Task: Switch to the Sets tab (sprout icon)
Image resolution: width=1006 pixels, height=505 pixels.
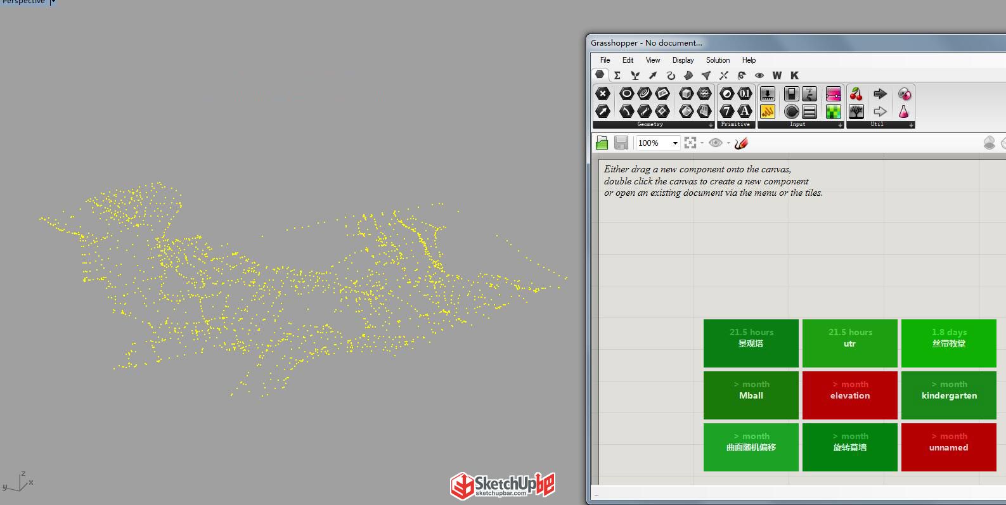Action: point(635,75)
